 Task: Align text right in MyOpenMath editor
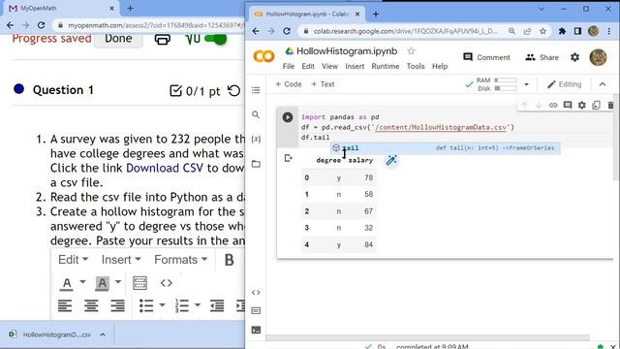[x=117, y=305]
